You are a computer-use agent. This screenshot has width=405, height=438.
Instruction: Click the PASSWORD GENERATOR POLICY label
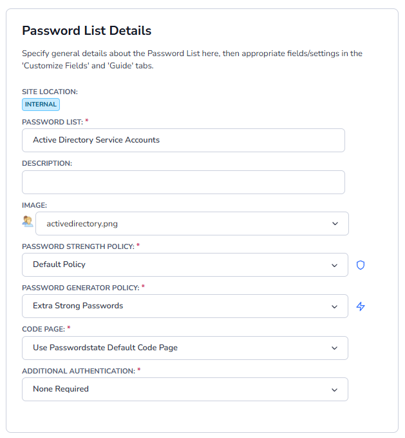tap(80, 288)
